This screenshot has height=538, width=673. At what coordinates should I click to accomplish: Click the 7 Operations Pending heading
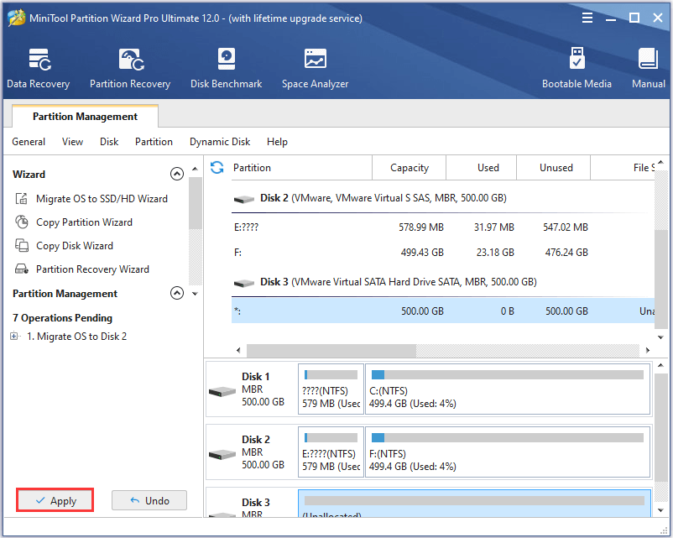pos(63,318)
